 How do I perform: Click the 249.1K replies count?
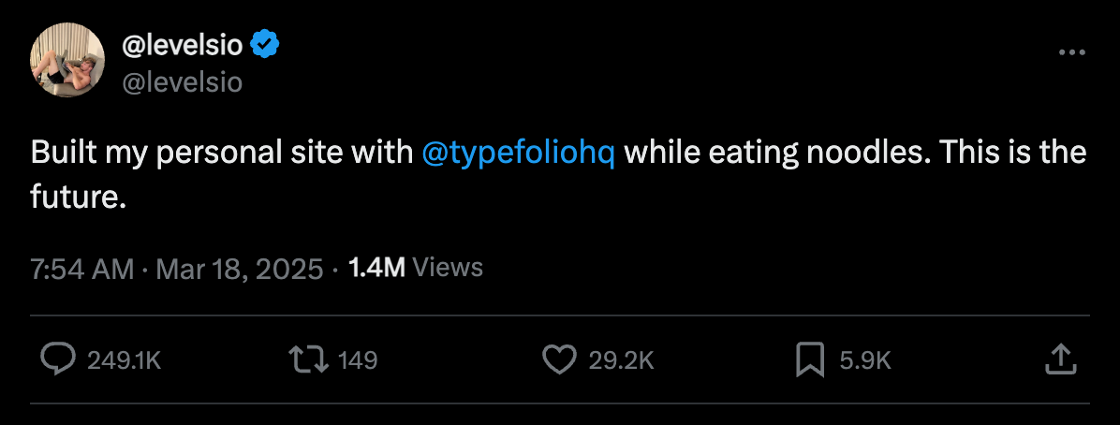coord(125,360)
